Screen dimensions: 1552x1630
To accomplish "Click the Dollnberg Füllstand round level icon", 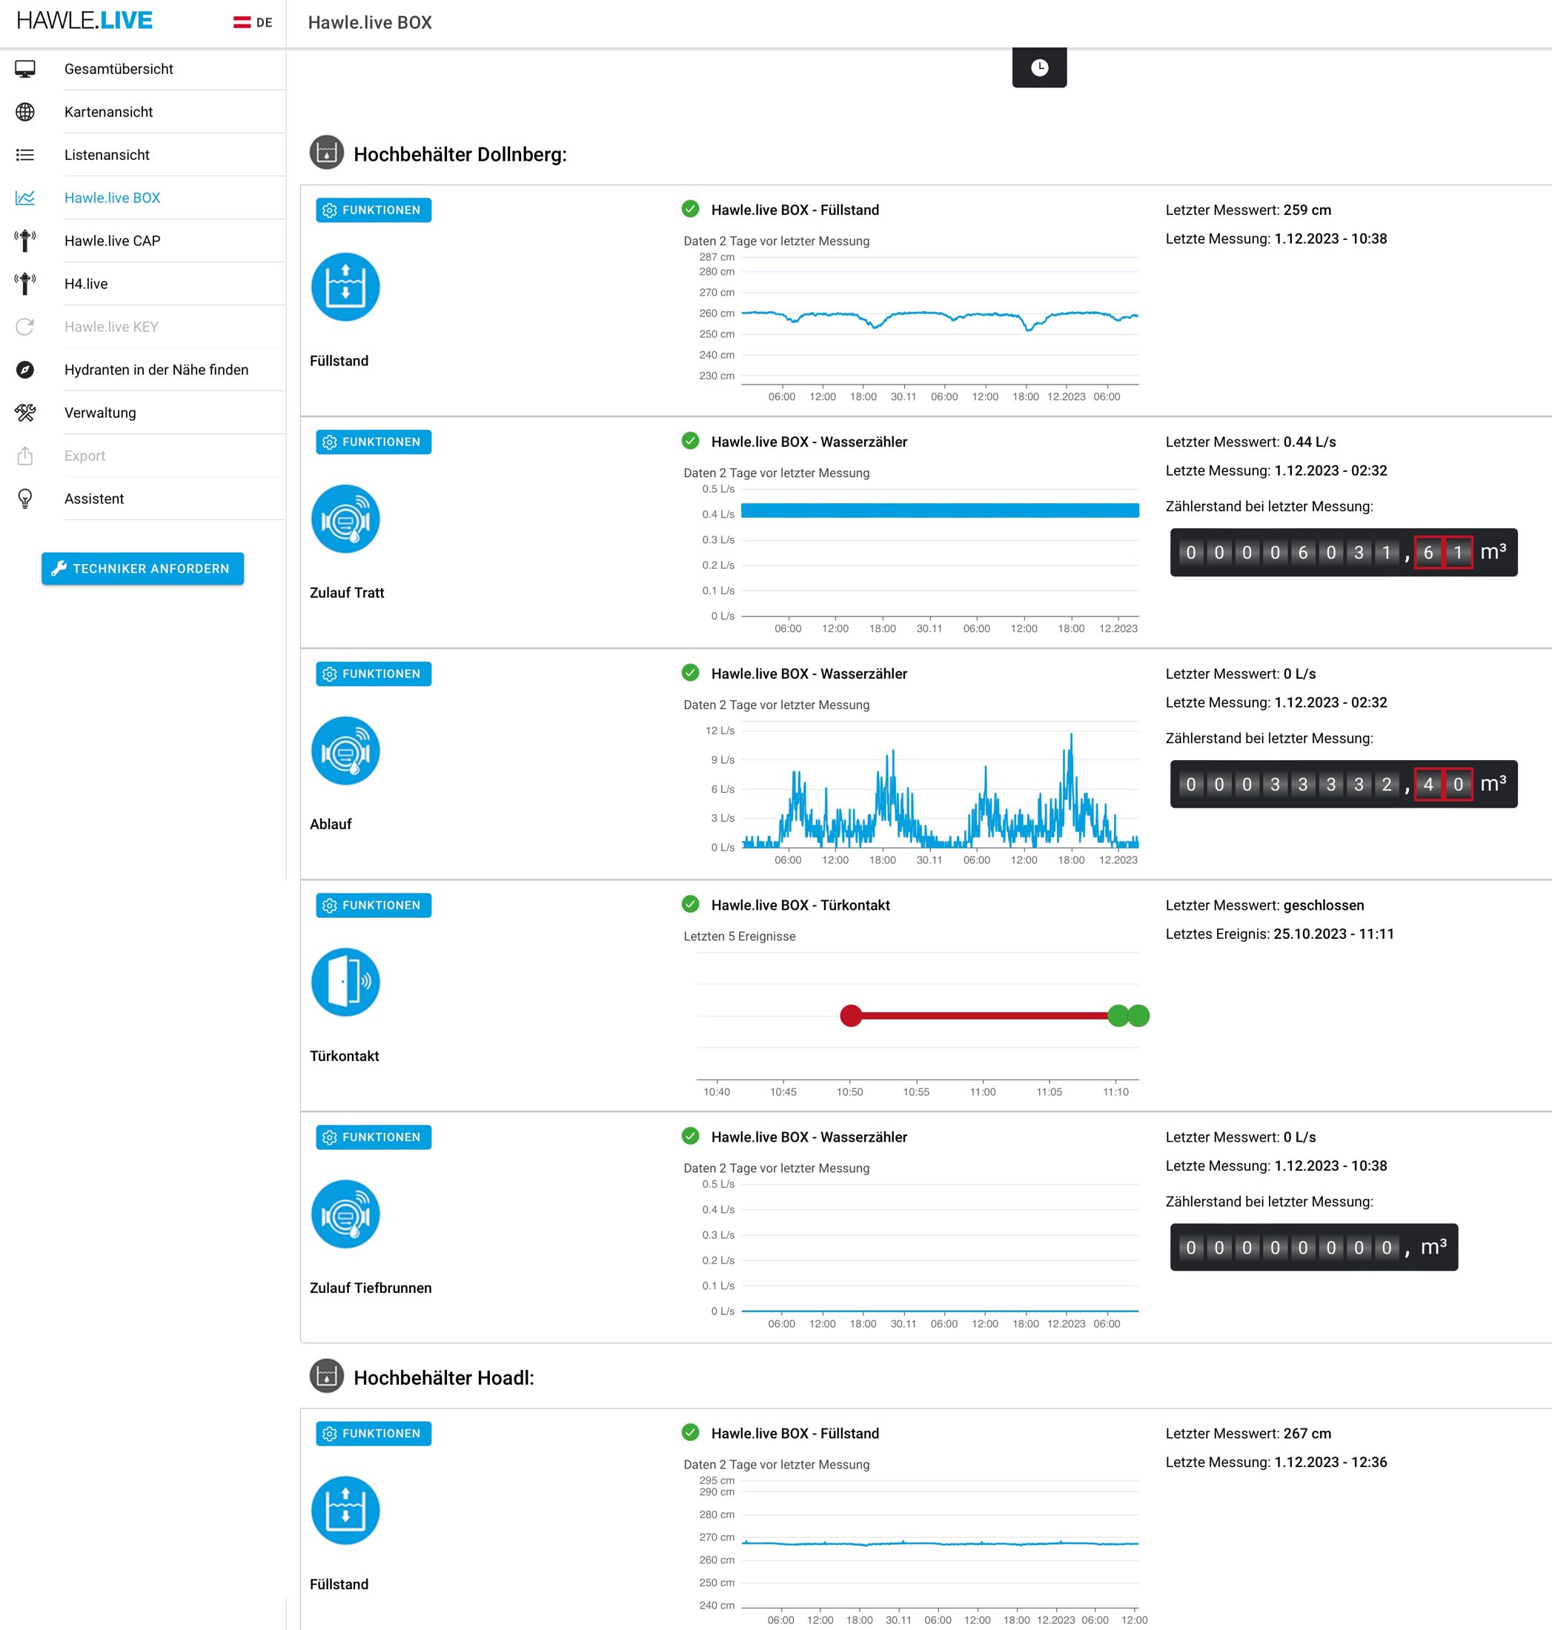I will point(345,287).
